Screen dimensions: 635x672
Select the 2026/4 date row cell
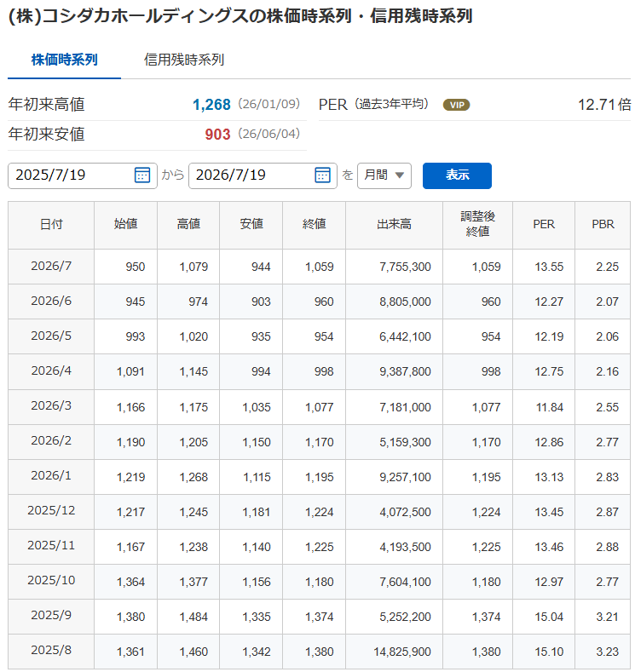(x=51, y=371)
